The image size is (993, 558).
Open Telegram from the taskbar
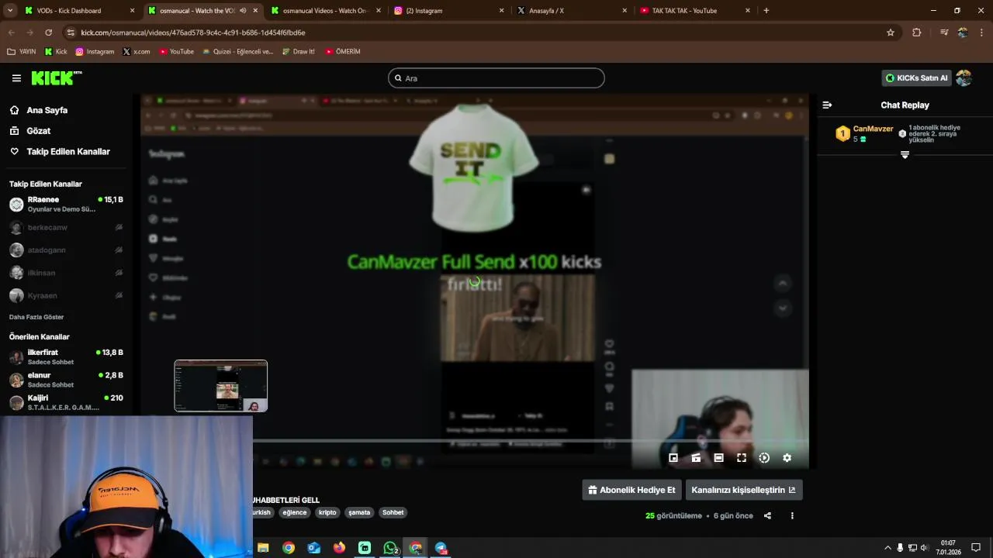pyautogui.click(x=441, y=548)
